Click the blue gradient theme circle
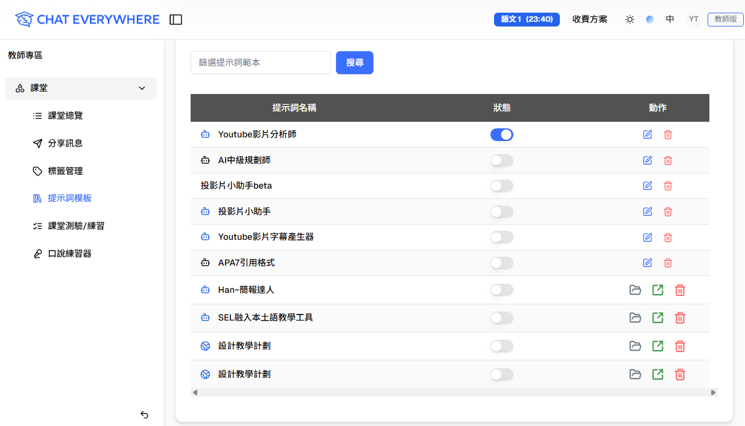The height and width of the screenshot is (426, 745). coord(650,19)
